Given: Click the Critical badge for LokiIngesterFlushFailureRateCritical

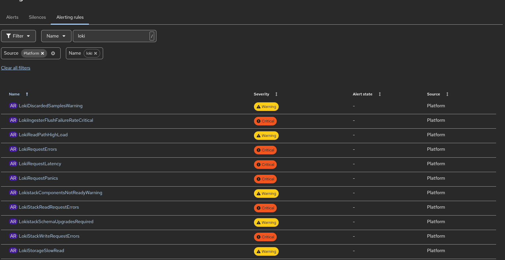Looking at the screenshot, I should pyautogui.click(x=265, y=121).
